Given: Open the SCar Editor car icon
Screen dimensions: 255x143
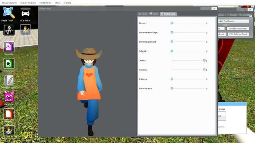Looking at the screenshot, I should (25, 13).
